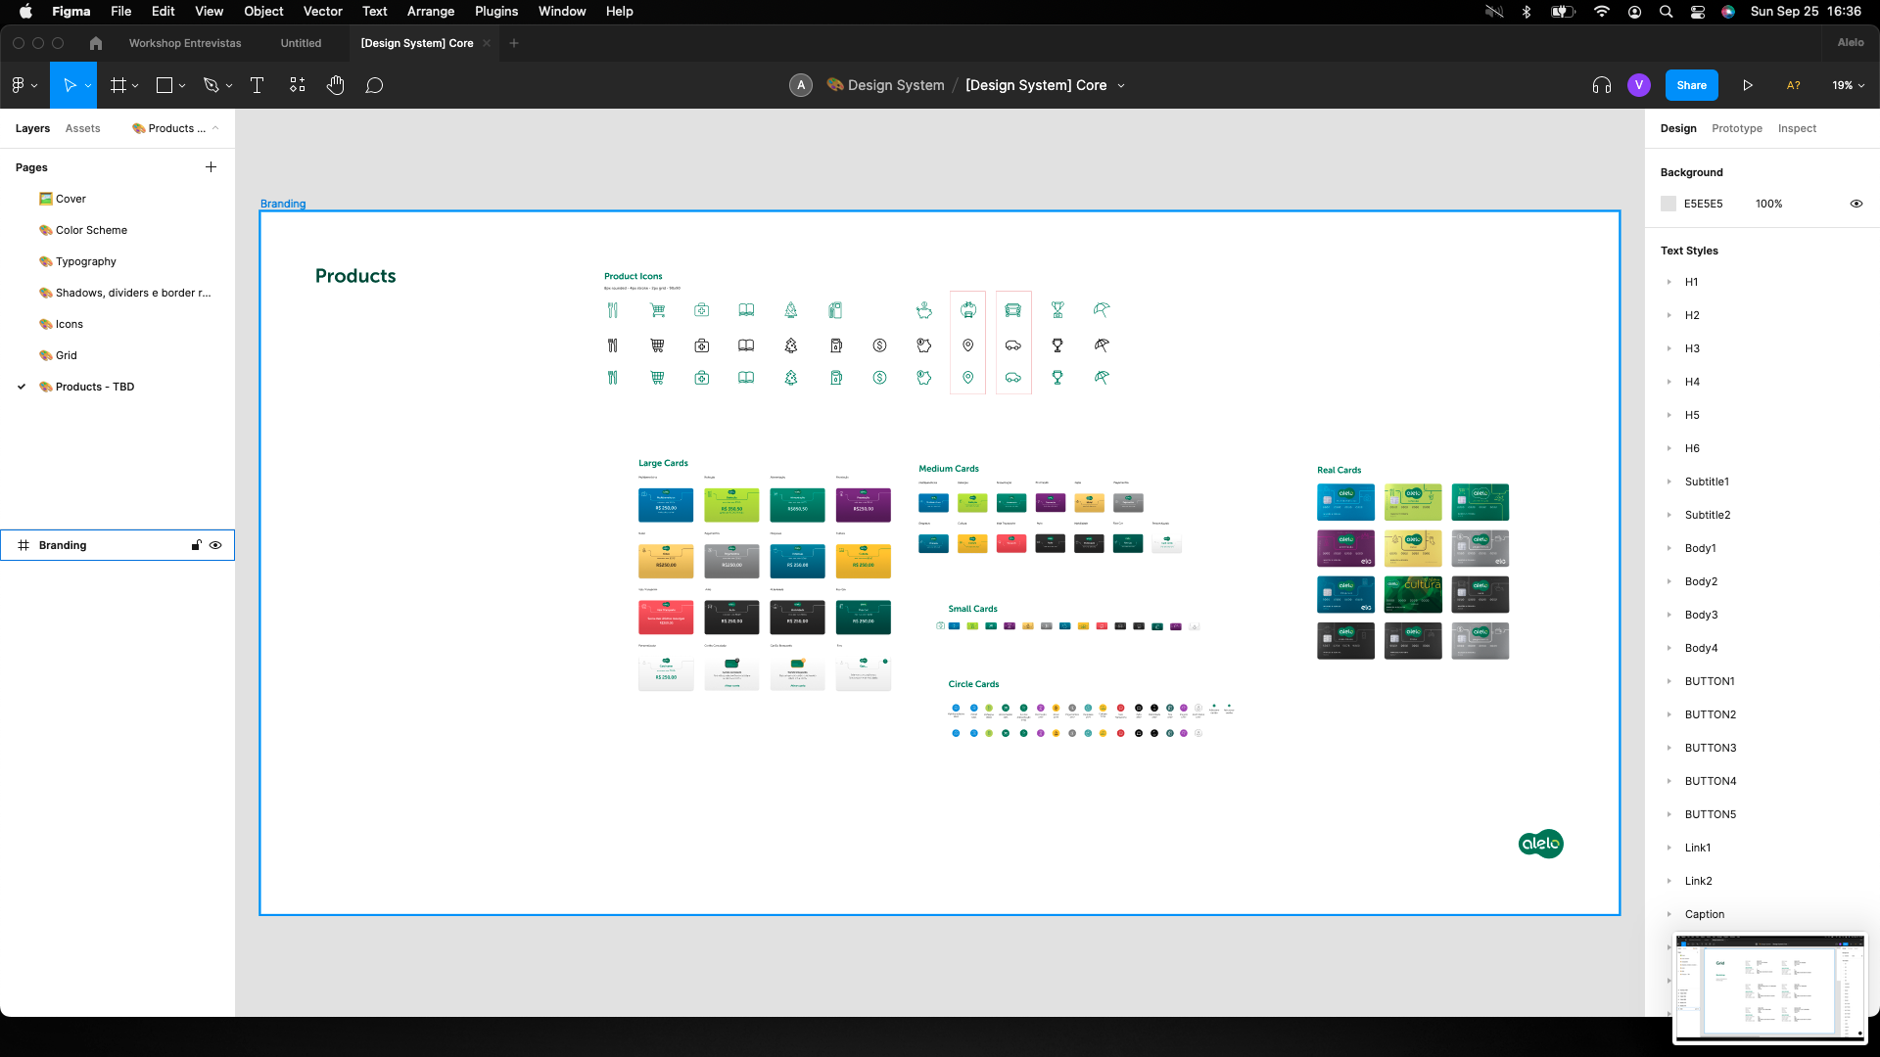
Task: Open the 19% zoom dropdown
Action: pyautogui.click(x=1848, y=85)
